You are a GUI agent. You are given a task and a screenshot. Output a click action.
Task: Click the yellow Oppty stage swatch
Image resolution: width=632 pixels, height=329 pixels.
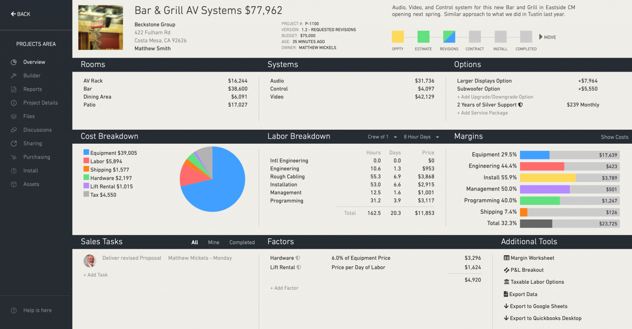[397, 37]
